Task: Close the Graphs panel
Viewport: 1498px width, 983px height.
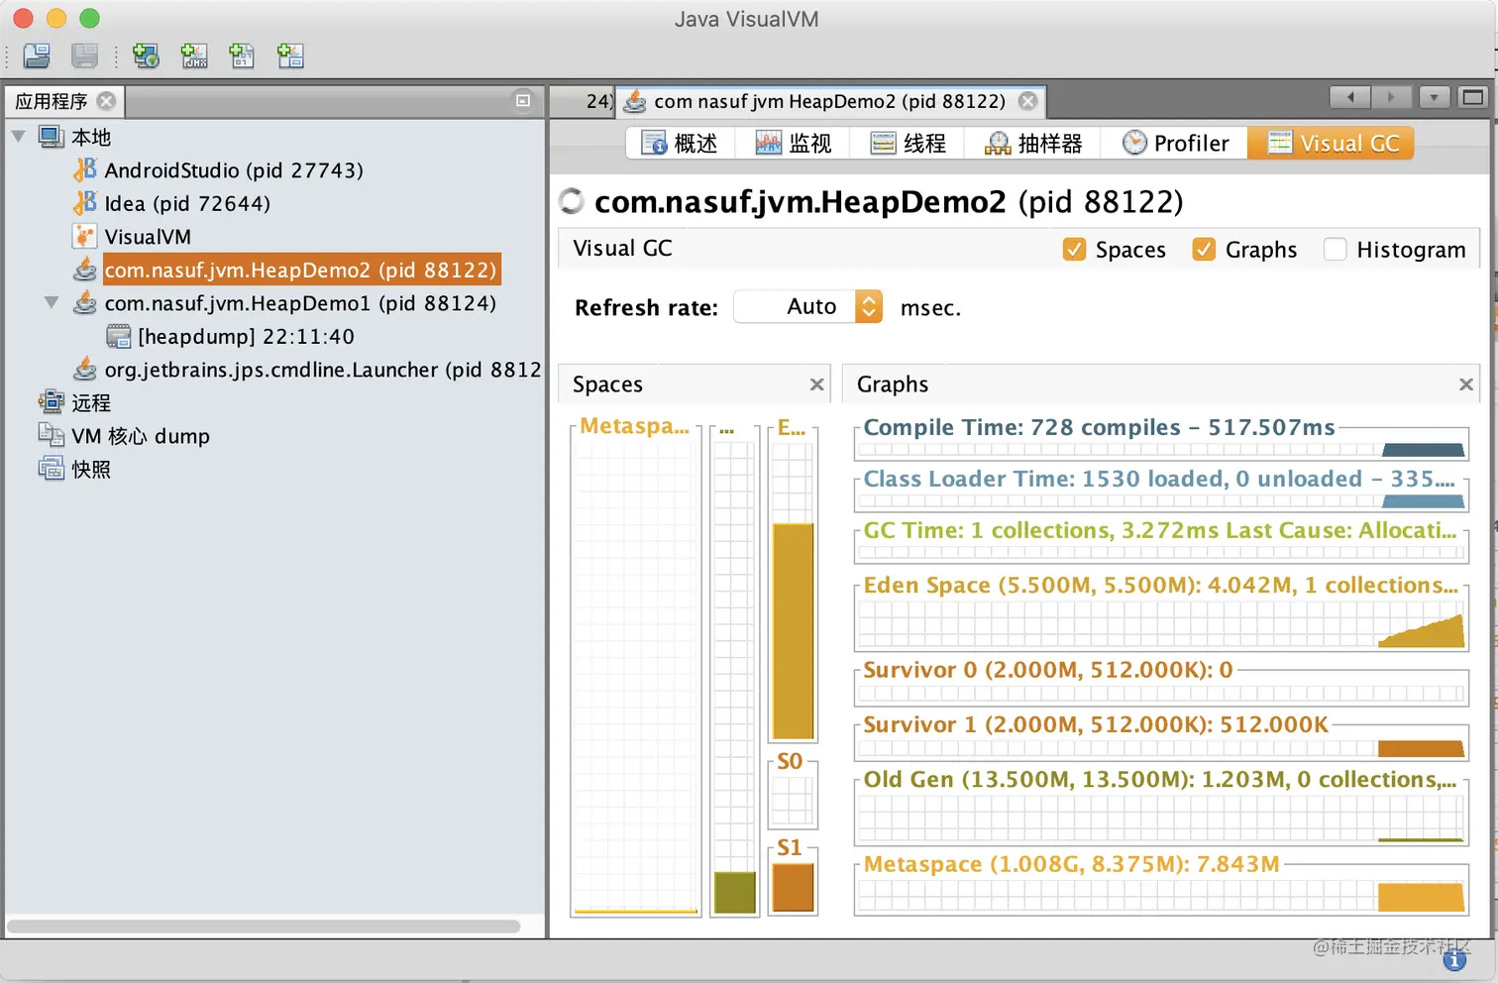Action: (1466, 384)
